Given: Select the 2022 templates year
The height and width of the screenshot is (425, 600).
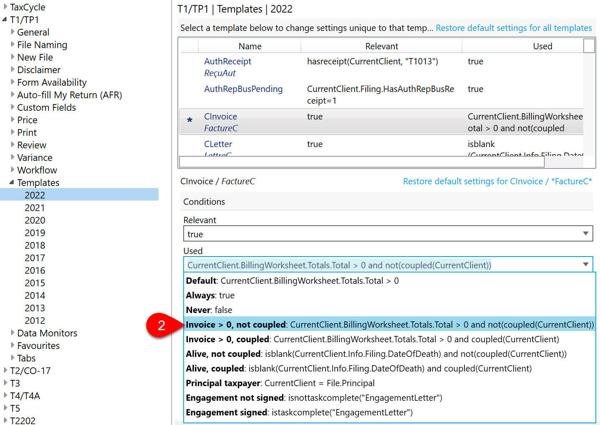Looking at the screenshot, I should 35,195.
